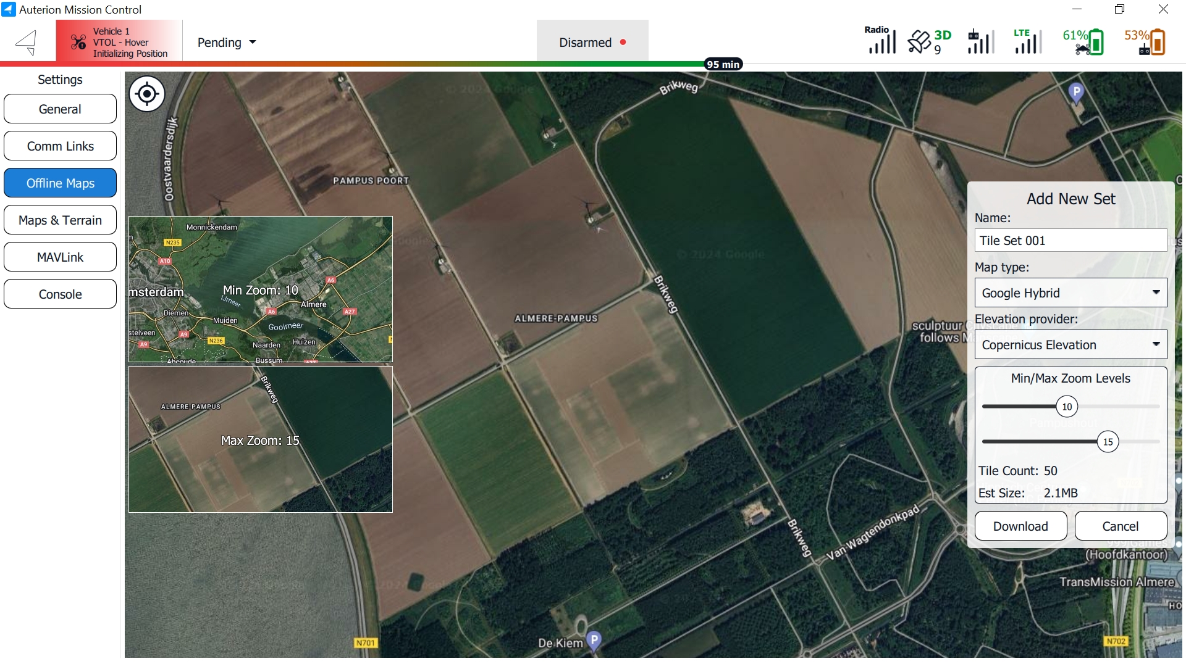This screenshot has width=1186, height=664.
Task: Show the 53% controller battery indicator
Action: point(1145,42)
